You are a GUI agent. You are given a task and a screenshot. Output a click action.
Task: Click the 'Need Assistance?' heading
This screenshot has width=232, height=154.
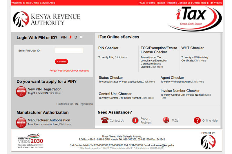click(115, 112)
